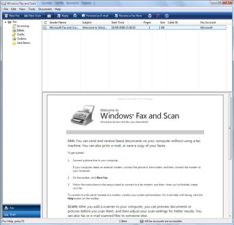Click the Incoming folder icon

click(x=14, y=26)
